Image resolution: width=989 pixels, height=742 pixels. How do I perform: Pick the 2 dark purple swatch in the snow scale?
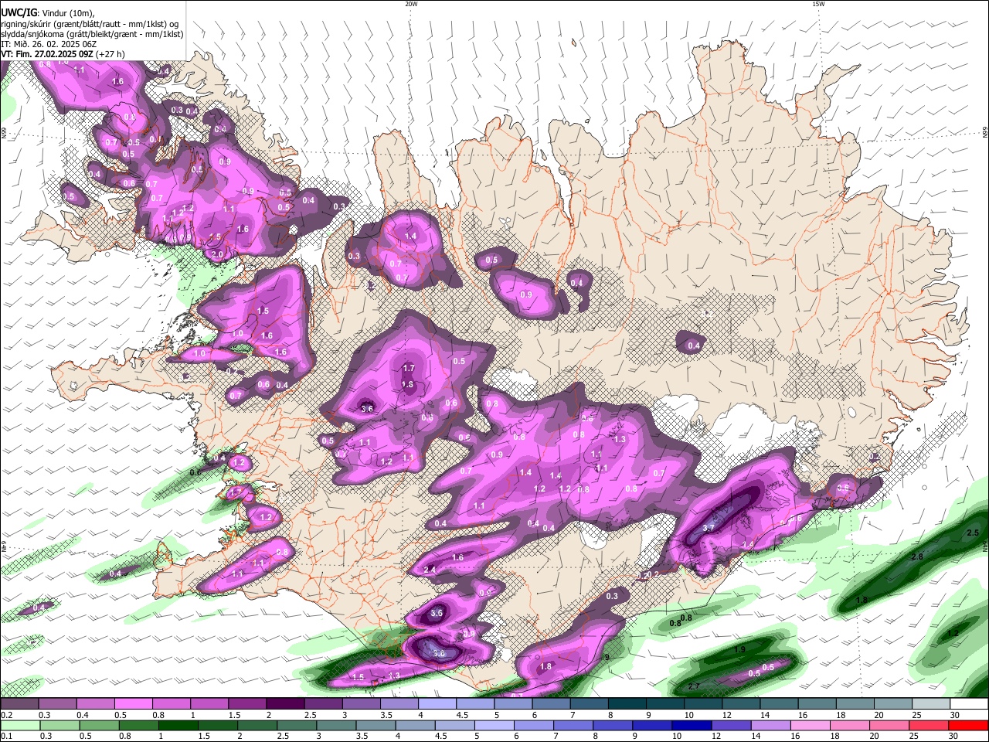[284, 704]
